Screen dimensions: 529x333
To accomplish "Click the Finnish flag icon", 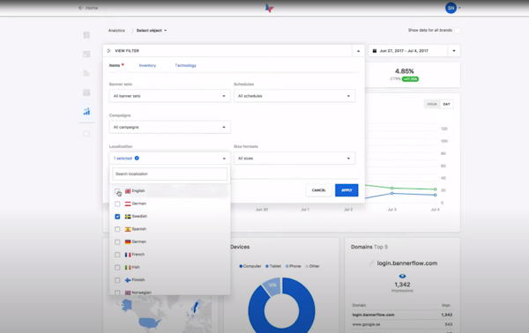I will click(128, 280).
